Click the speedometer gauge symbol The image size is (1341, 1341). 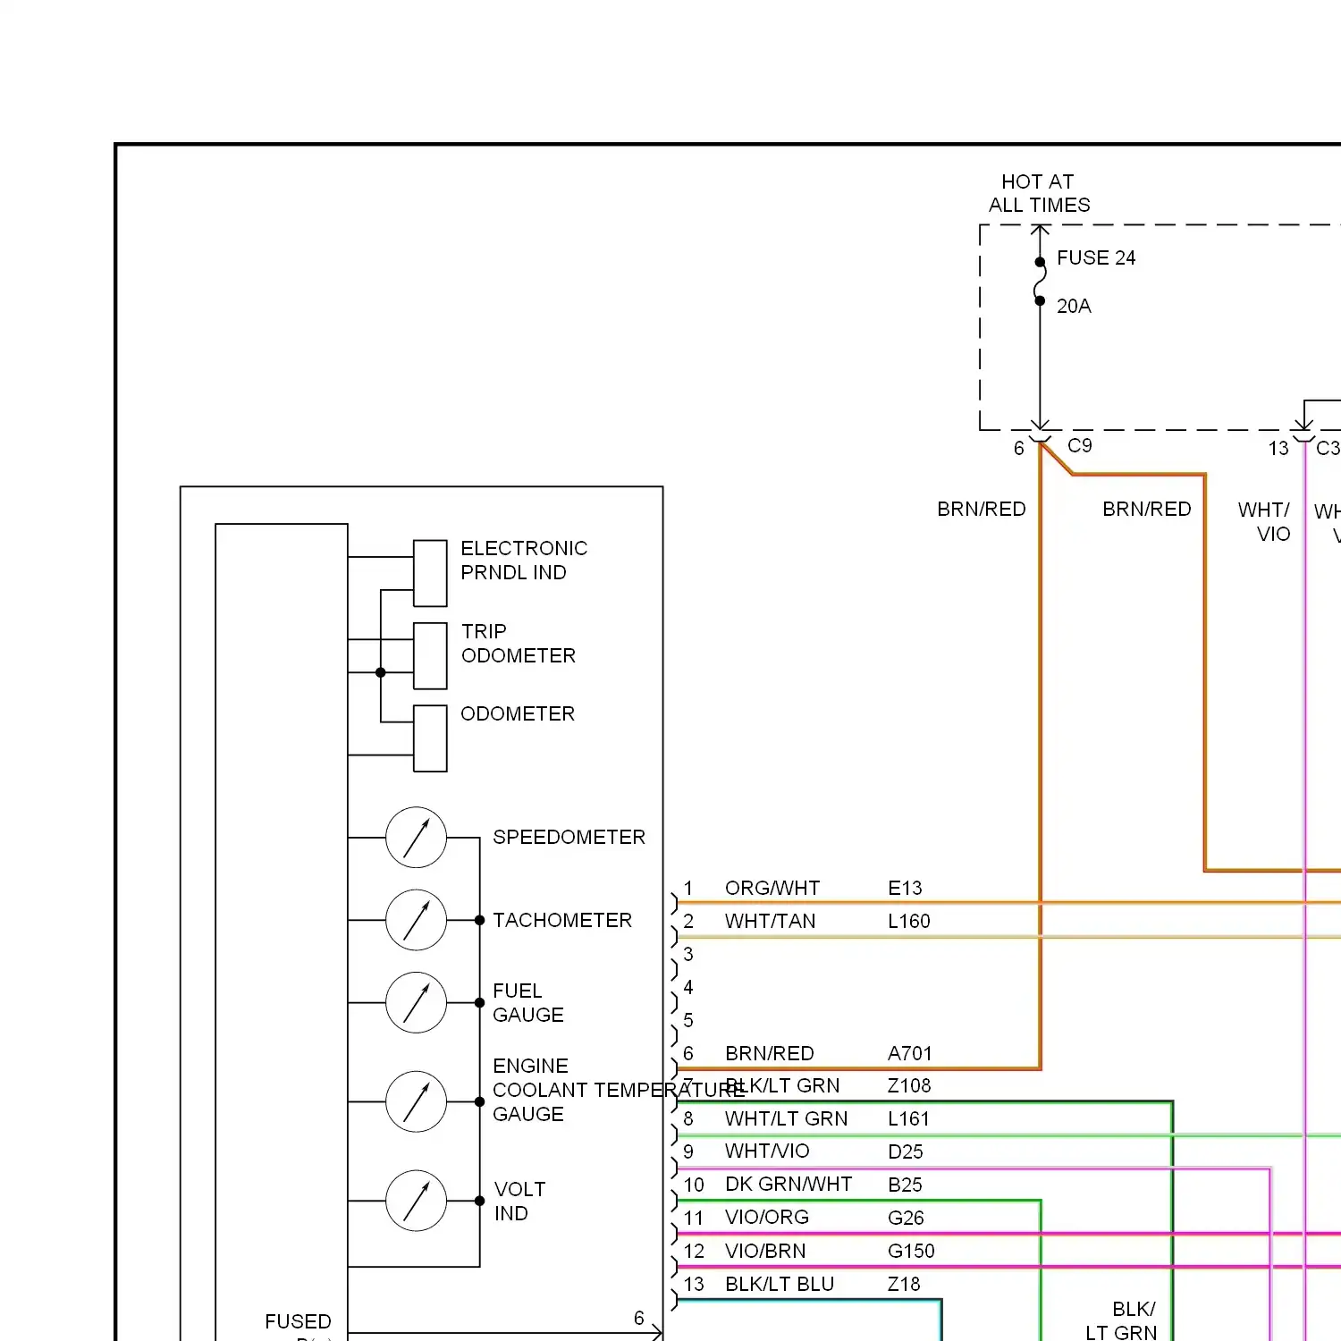click(x=416, y=838)
